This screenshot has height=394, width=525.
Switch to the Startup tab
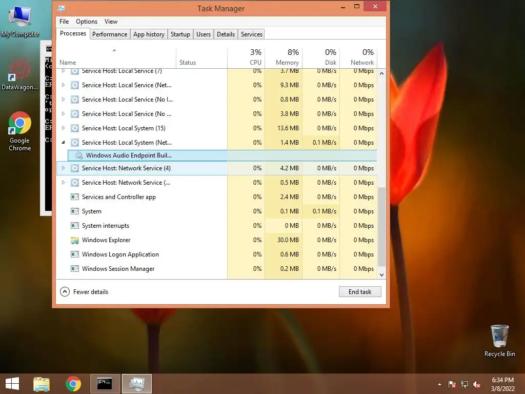(180, 34)
